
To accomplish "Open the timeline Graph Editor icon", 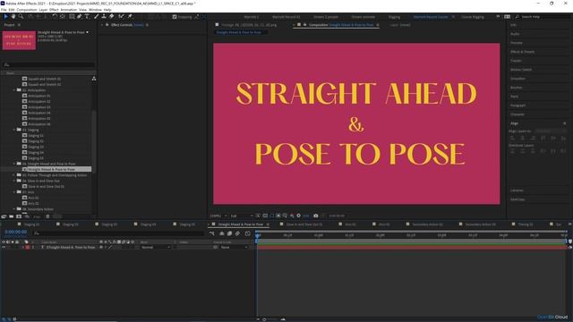I will click(247, 233).
